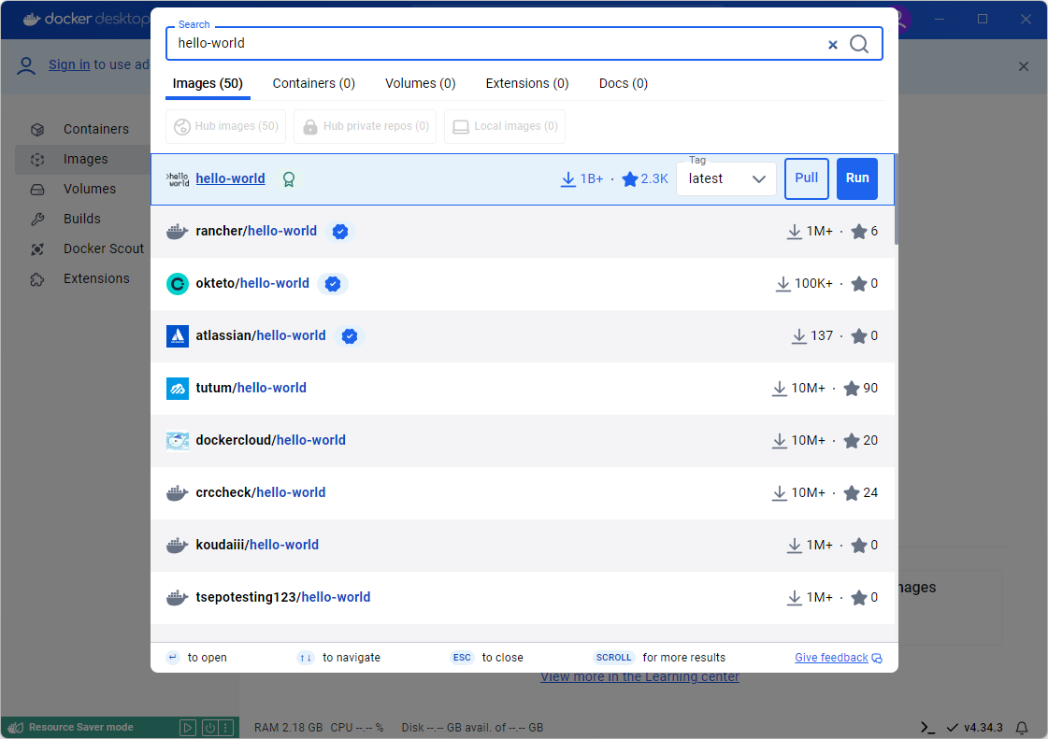Click the star icon on tutum/hello-world row
1048x739 pixels.
coord(852,389)
